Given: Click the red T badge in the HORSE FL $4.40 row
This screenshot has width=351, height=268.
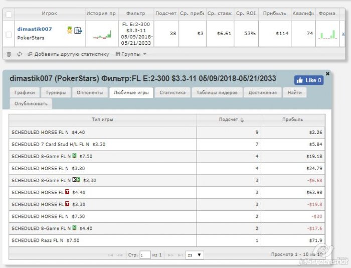Looking at the screenshot, I should [67, 192].
